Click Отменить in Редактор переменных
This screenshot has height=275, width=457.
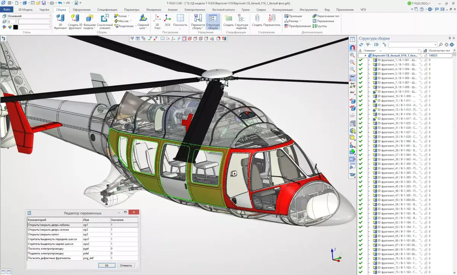(x=126, y=265)
